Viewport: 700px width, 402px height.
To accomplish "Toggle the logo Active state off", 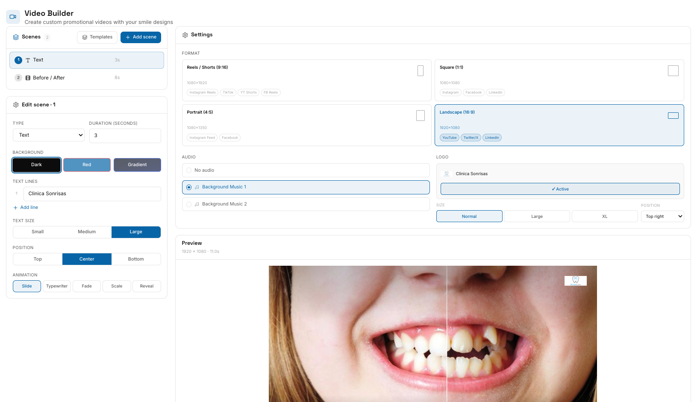I will [x=560, y=188].
